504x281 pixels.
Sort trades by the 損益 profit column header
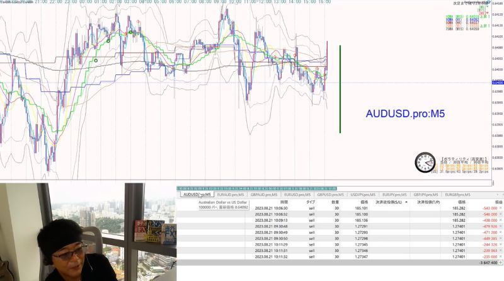point(498,202)
